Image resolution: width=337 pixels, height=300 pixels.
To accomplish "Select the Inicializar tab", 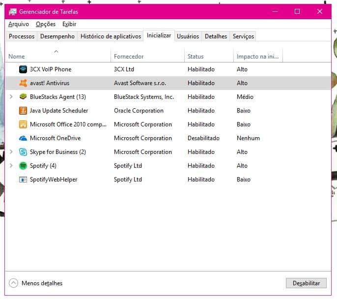I will [159, 35].
